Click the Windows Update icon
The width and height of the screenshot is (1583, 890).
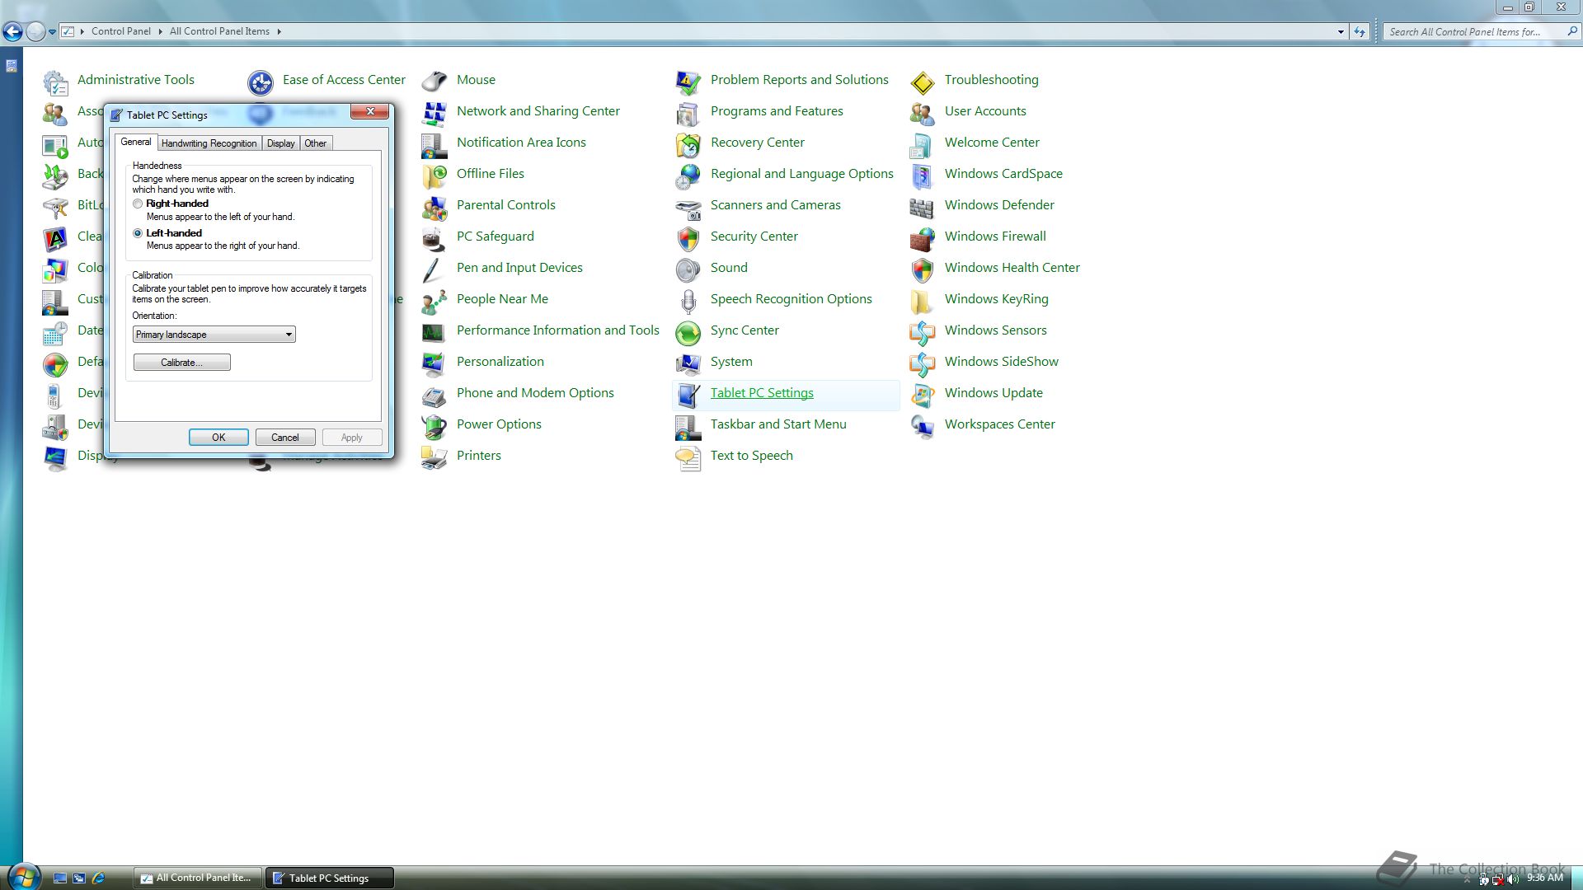coord(923,394)
